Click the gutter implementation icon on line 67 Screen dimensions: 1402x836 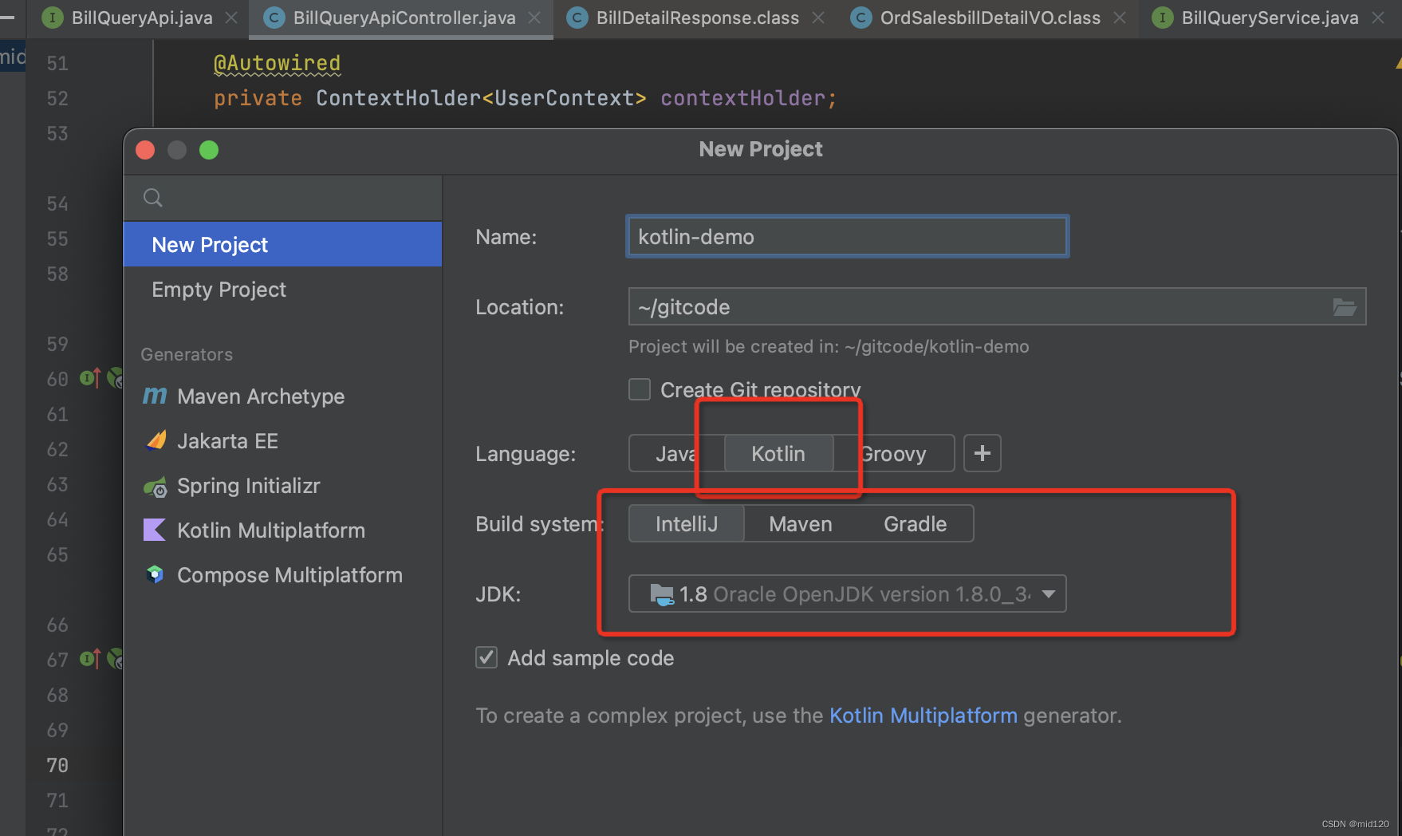coord(90,659)
